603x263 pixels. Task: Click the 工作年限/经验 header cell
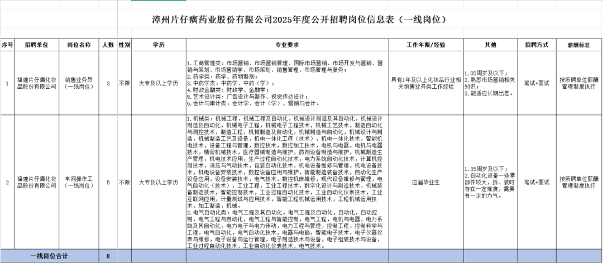(x=425, y=44)
